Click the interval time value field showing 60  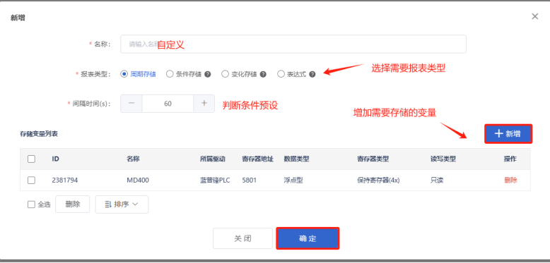click(x=168, y=104)
